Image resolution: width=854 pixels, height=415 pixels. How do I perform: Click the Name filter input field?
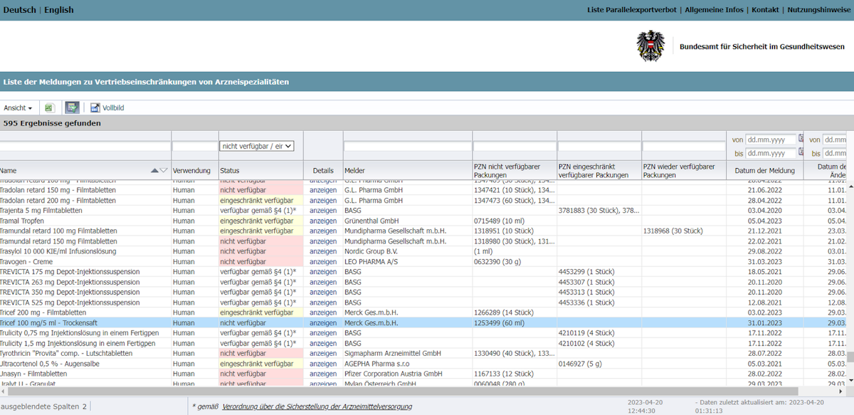(x=85, y=147)
